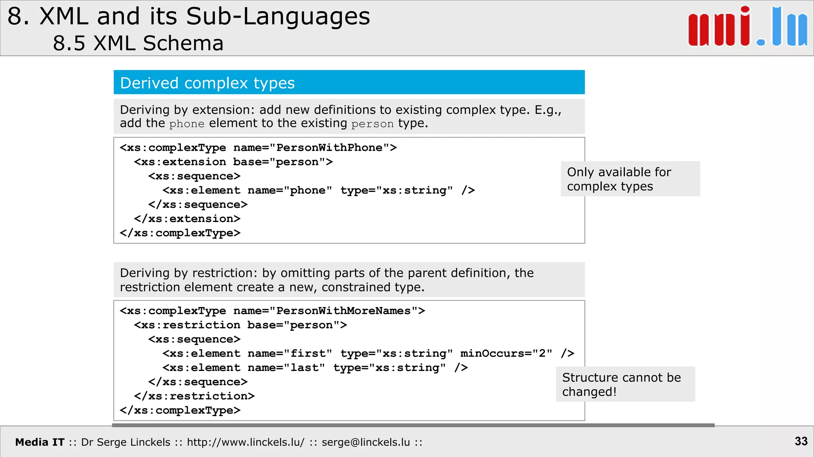Click the line xs:extension base="person"
This screenshot has width=814, height=457.
tap(233, 162)
